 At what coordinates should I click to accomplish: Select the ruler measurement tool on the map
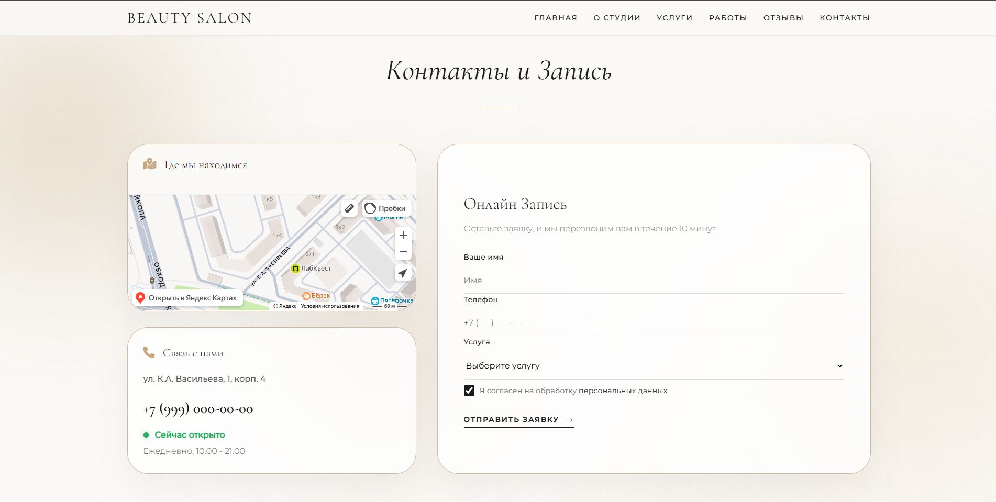coord(350,208)
